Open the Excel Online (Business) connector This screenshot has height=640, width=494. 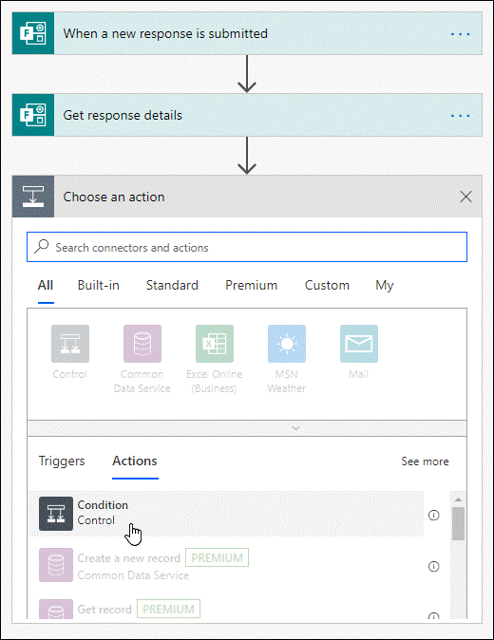[215, 344]
